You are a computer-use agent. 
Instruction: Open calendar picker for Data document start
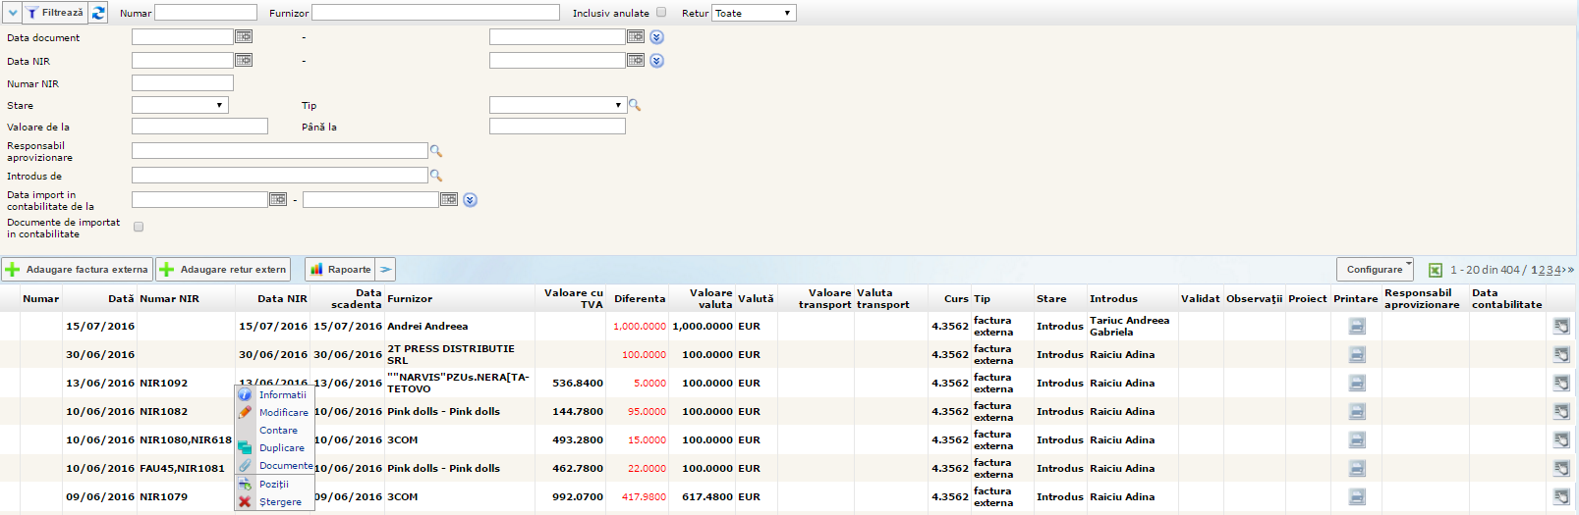coord(243,36)
